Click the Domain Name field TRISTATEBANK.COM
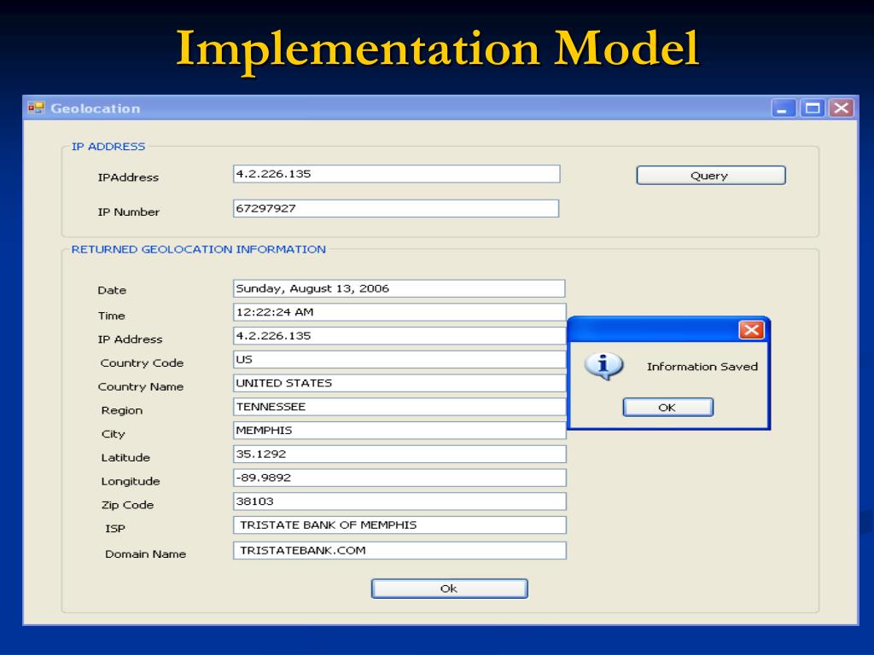The height and width of the screenshot is (655, 874). [x=399, y=550]
